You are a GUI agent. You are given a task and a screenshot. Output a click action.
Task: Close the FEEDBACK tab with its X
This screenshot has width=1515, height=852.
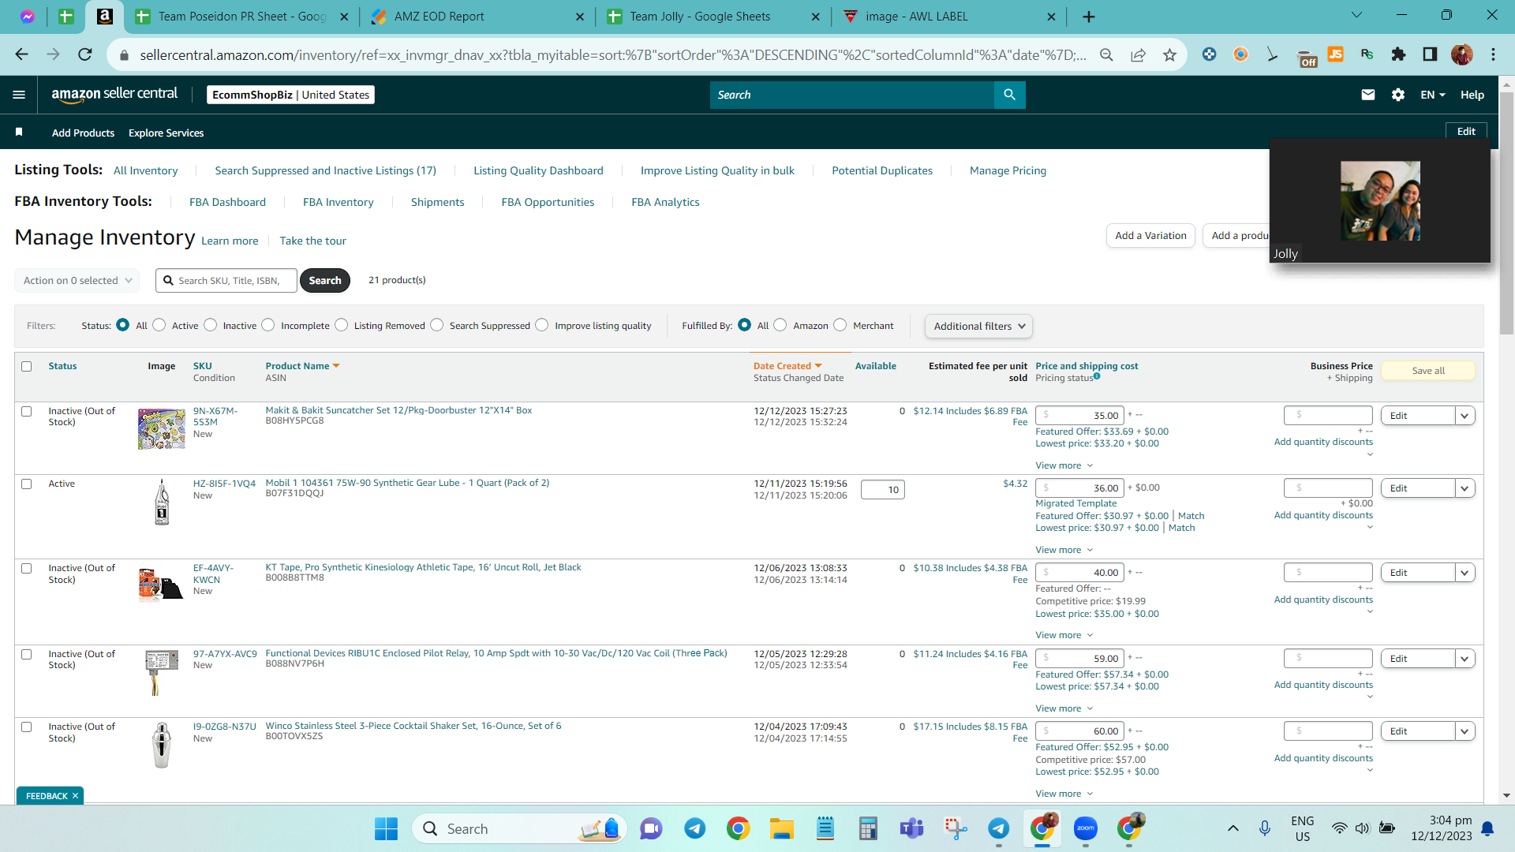click(75, 796)
